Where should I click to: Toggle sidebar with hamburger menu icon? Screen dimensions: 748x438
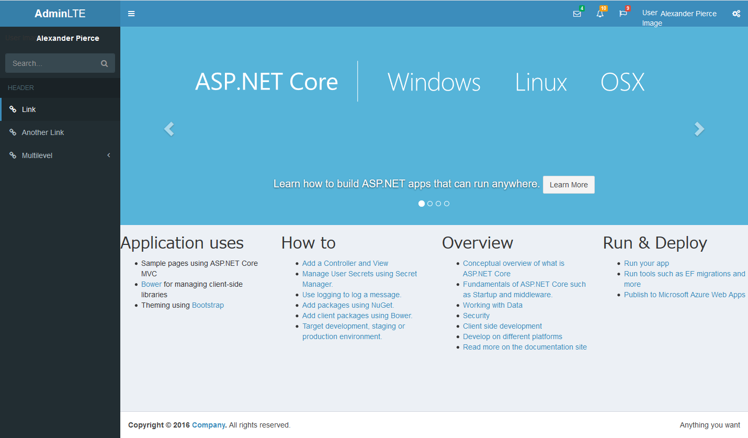point(131,14)
